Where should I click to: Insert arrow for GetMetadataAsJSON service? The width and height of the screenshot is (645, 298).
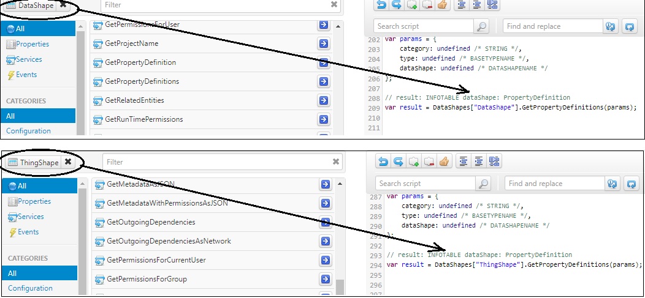pyautogui.click(x=326, y=184)
